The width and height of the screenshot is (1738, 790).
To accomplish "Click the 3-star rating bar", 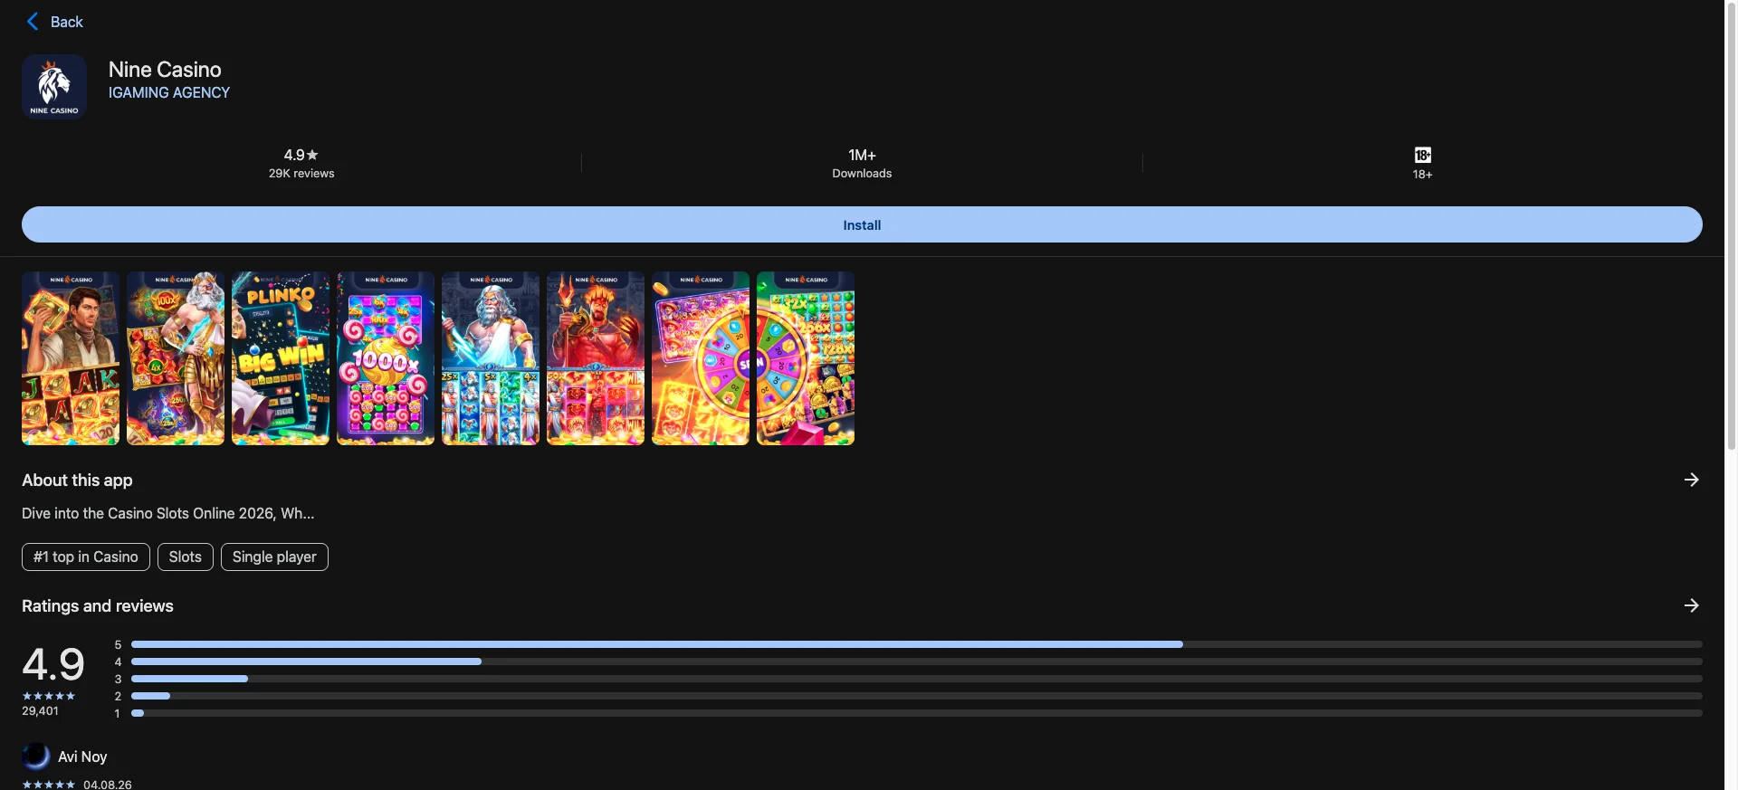I will pos(916,679).
